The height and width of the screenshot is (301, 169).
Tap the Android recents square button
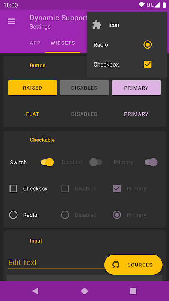tap(133, 291)
